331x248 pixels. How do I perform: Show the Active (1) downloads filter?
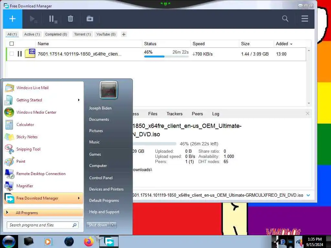[32, 34]
